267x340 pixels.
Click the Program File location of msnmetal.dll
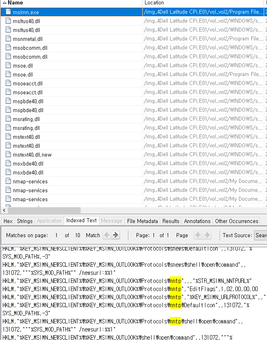click(x=203, y=38)
